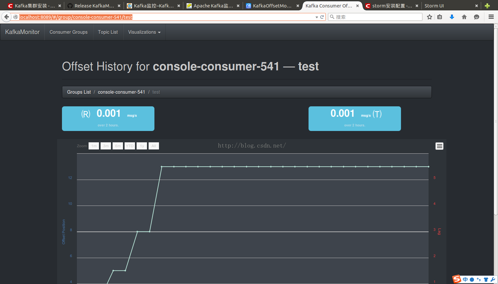The height and width of the screenshot is (284, 498).
Task: Bookmark this page with the star icon
Action: (430, 17)
